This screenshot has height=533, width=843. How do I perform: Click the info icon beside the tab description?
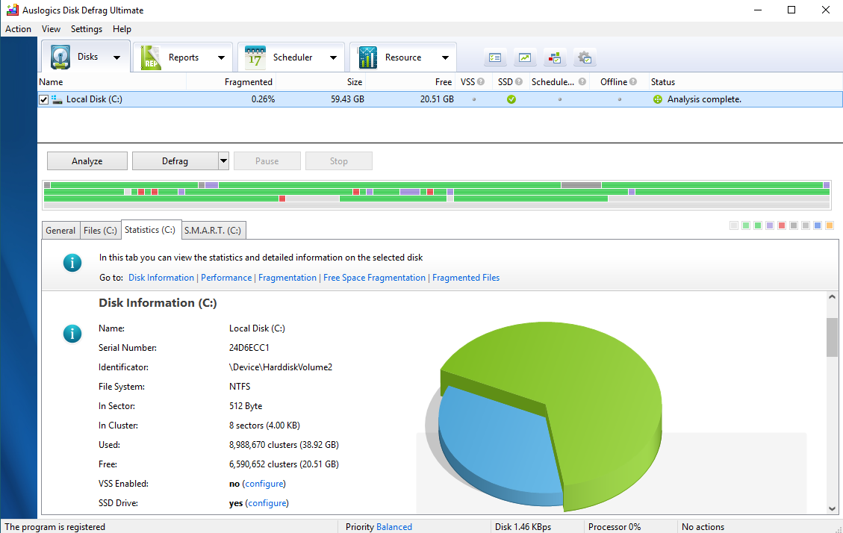point(72,263)
